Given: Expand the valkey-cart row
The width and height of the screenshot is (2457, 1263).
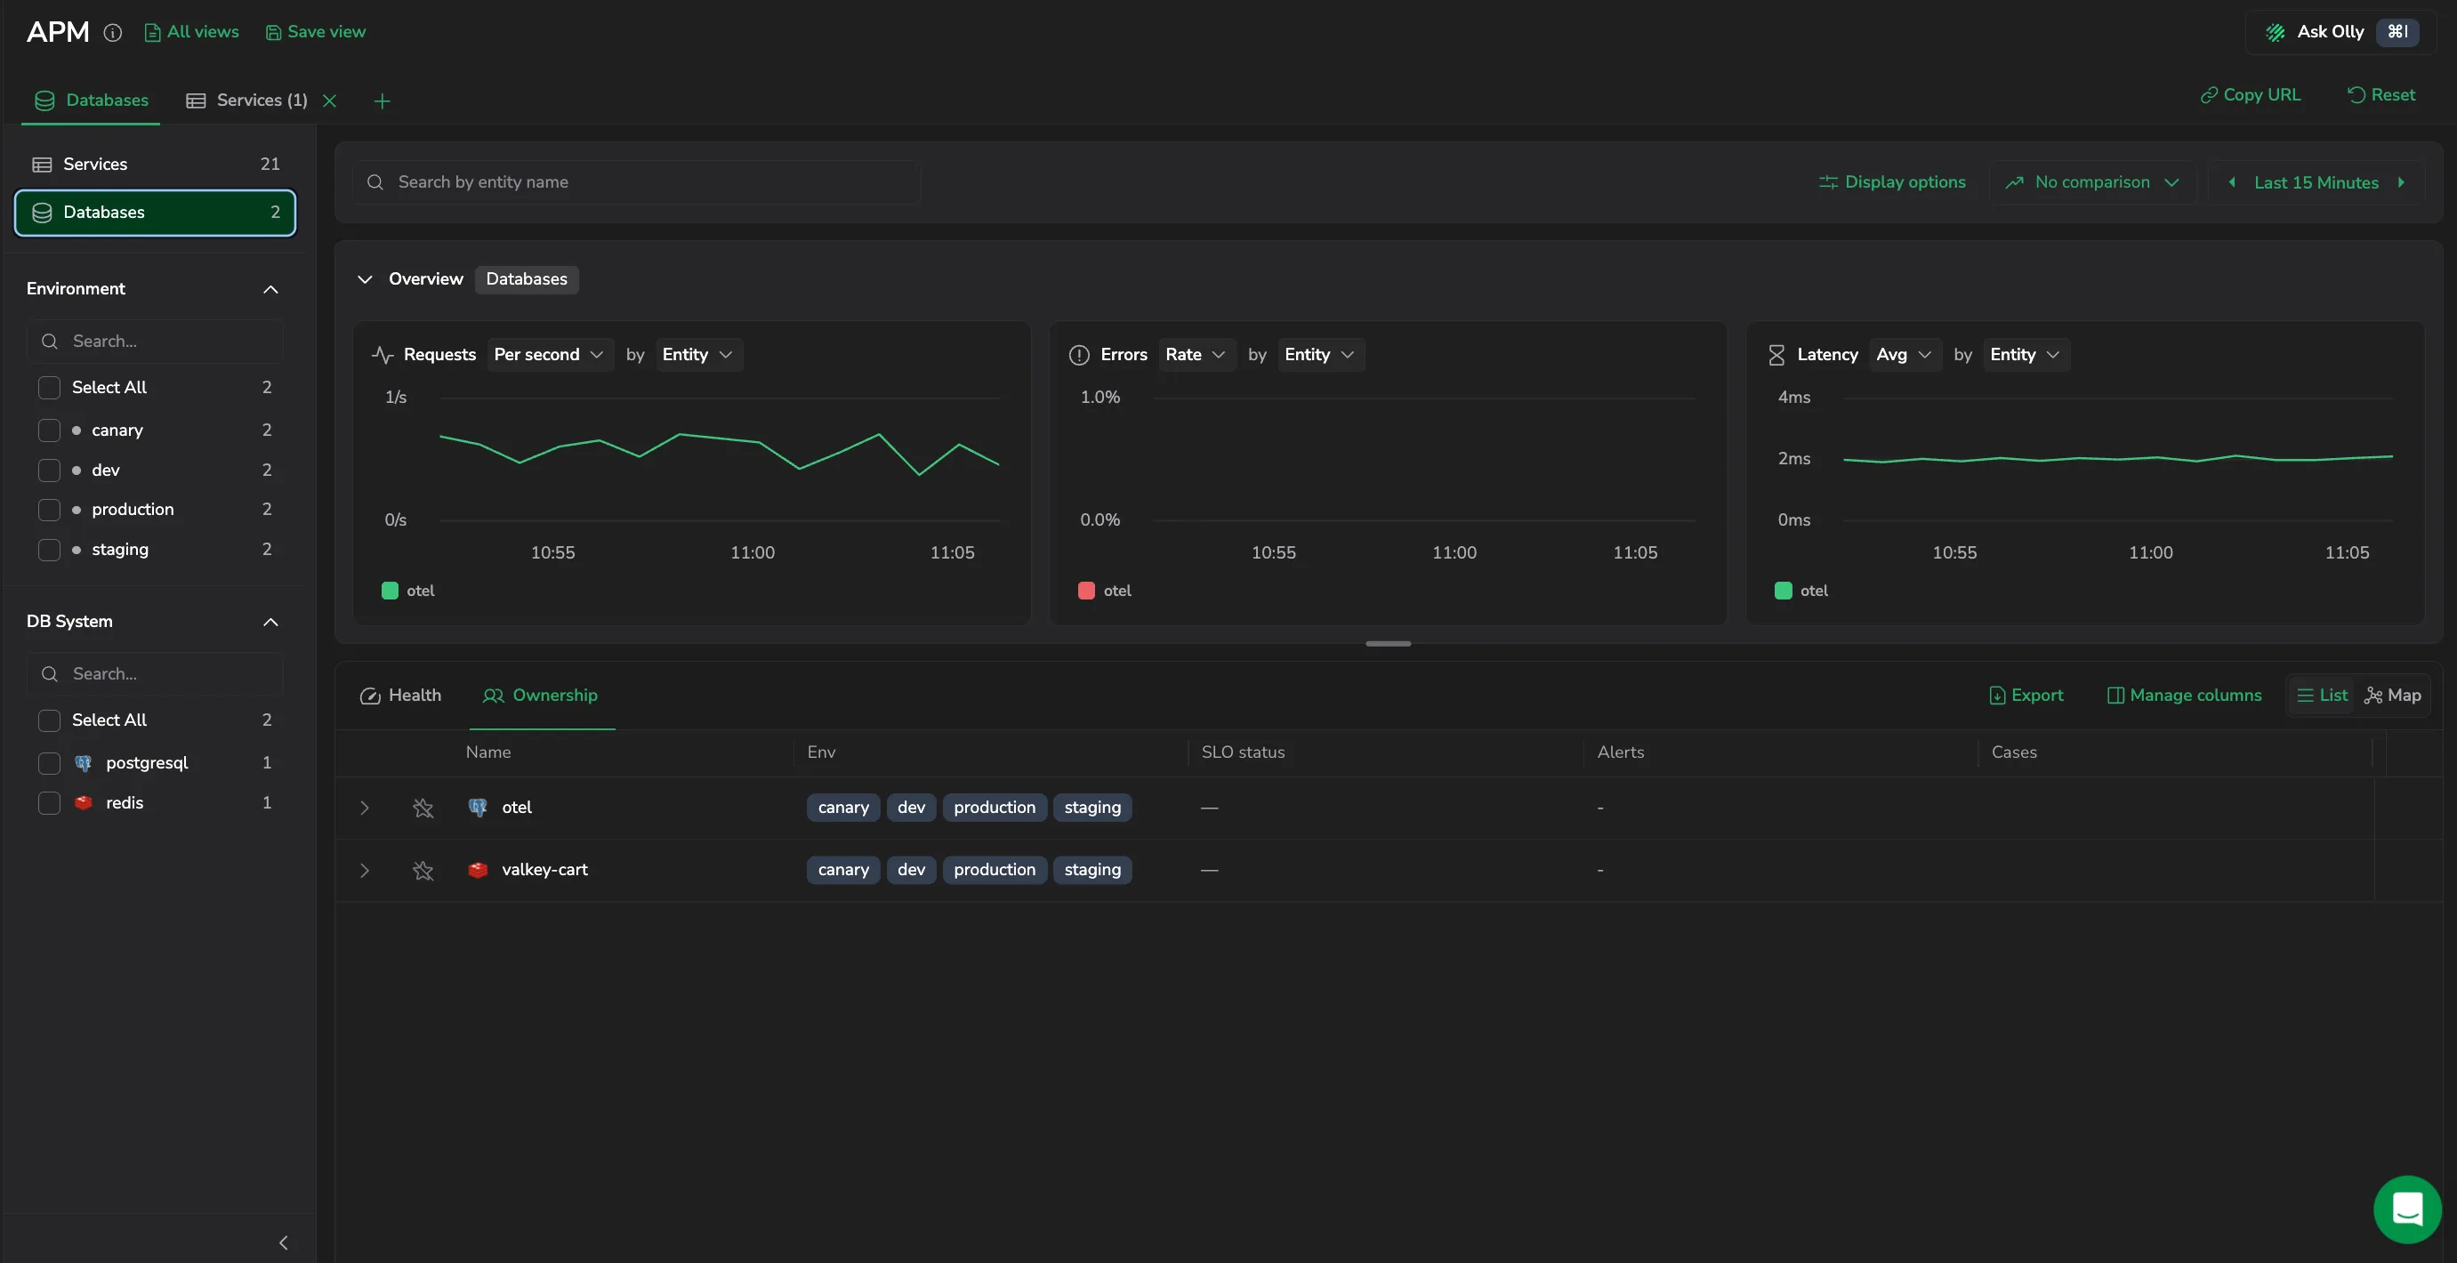Looking at the screenshot, I should click(365, 871).
